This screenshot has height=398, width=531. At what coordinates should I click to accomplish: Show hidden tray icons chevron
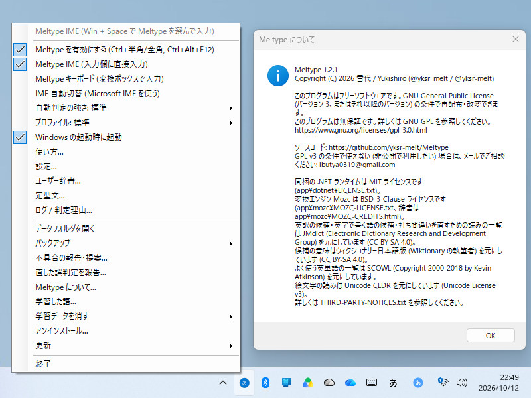point(223,383)
